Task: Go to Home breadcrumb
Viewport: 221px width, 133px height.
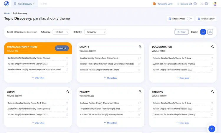Action: [x=7, y=13]
